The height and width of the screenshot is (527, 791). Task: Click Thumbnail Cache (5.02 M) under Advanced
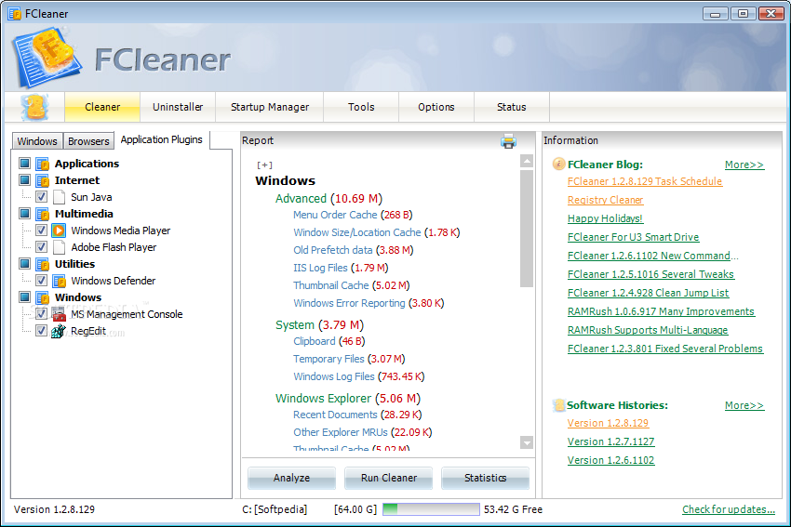click(351, 285)
